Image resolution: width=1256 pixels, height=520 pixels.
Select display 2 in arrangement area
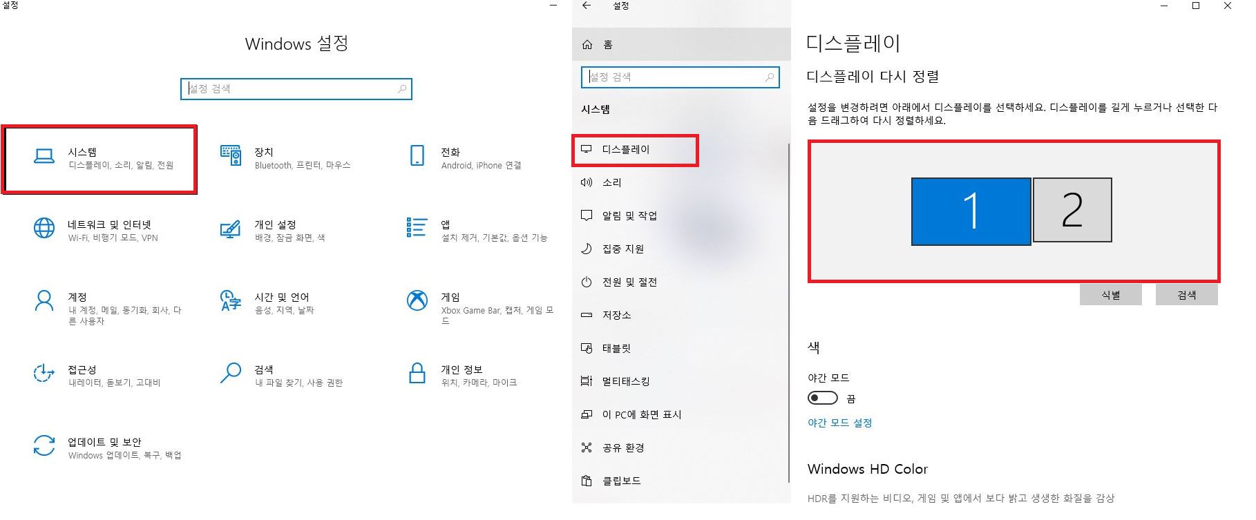point(1072,210)
